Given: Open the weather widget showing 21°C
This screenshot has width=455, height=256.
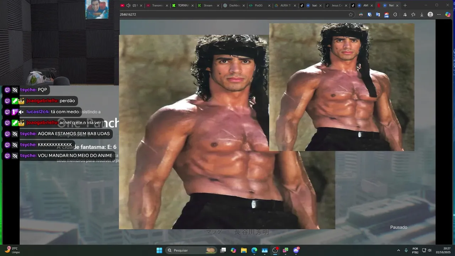Looking at the screenshot, I should [13, 250].
